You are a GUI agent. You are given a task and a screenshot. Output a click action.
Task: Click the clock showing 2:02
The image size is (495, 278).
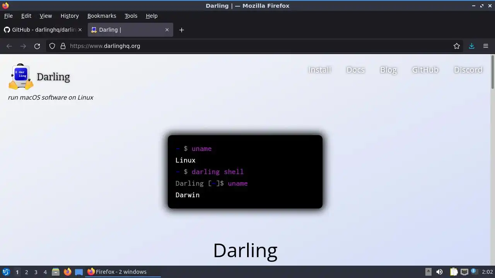487,272
